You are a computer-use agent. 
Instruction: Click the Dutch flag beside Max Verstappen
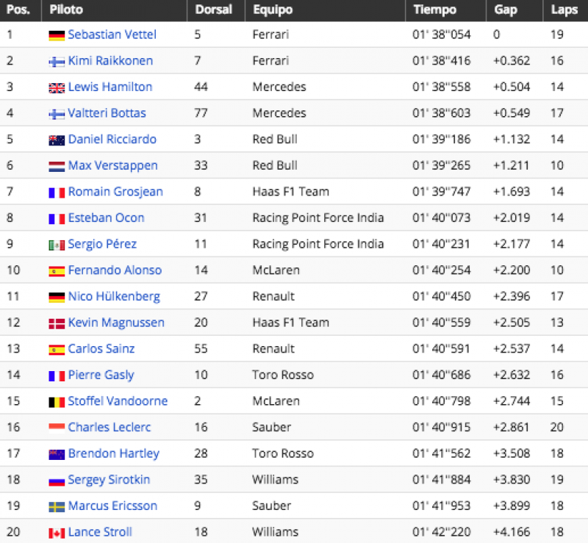tap(57, 166)
